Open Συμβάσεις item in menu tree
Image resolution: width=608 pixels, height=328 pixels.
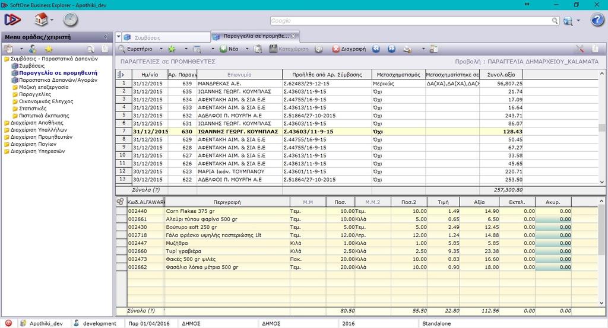coord(32,66)
